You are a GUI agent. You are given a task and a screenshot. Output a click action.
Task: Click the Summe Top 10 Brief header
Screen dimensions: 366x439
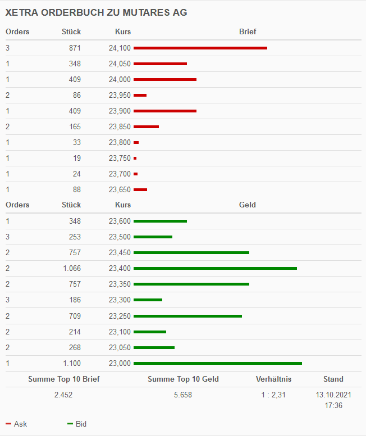pos(63,379)
